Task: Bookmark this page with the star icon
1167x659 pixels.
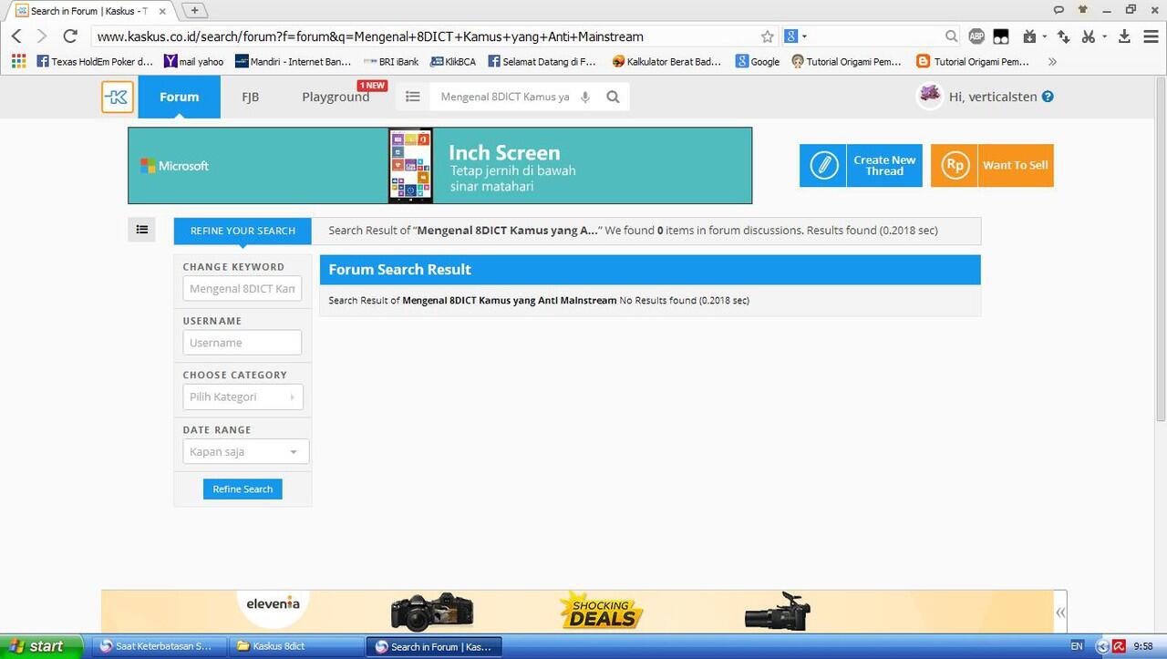Action: 768,36
